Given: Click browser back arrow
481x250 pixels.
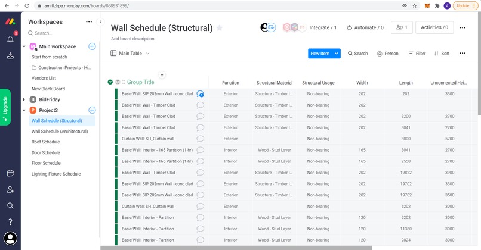Looking at the screenshot, I should tap(7, 5).
